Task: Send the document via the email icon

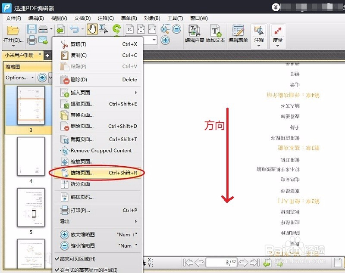Action: [x=43, y=40]
